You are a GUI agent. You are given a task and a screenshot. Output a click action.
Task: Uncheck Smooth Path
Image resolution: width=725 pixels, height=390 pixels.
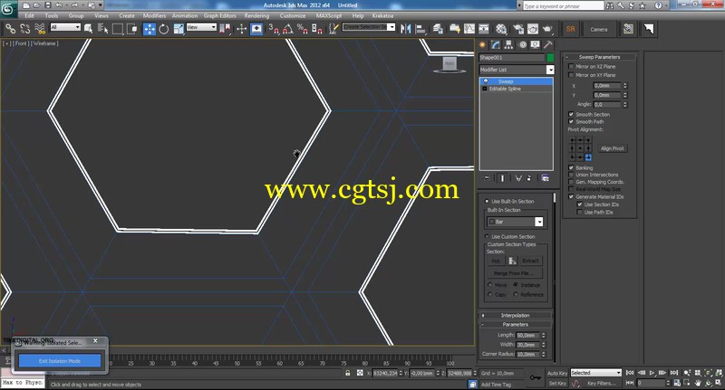[571, 121]
